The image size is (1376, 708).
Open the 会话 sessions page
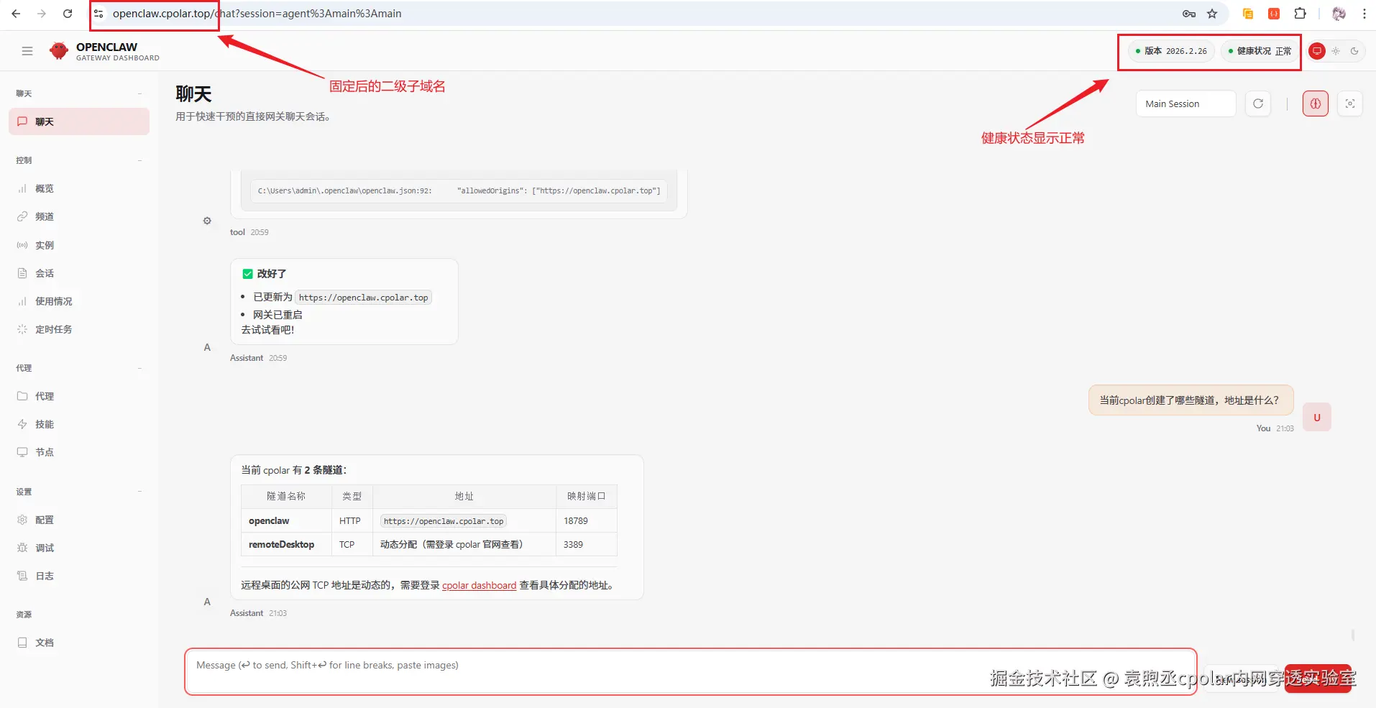[79, 273]
